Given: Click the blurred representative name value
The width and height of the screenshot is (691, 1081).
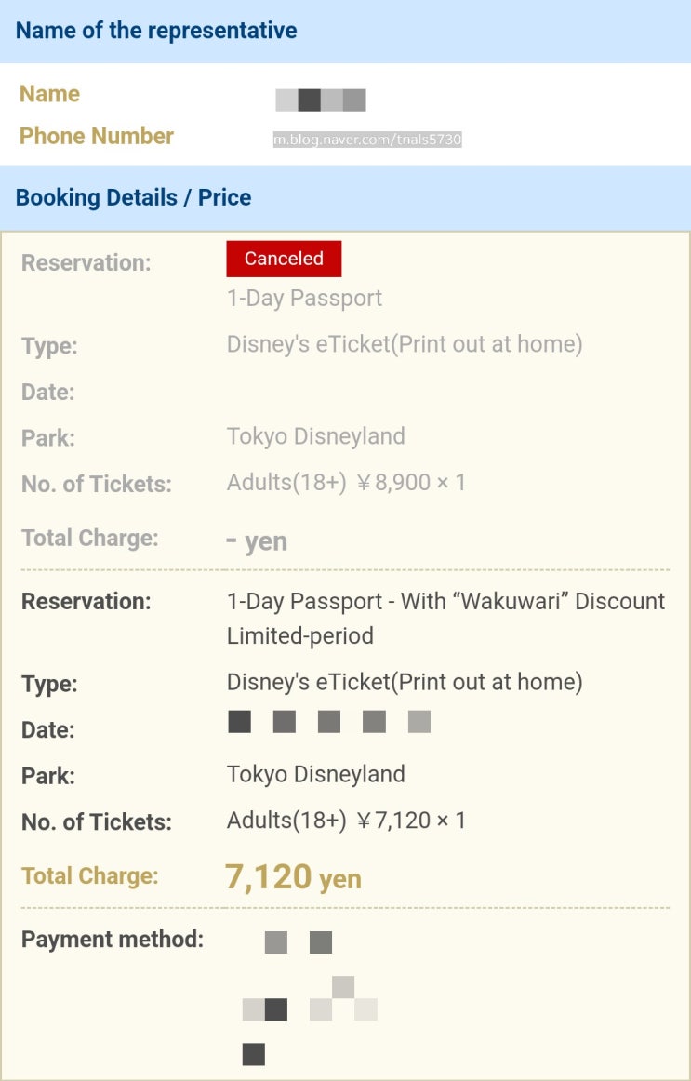Looking at the screenshot, I should [321, 100].
